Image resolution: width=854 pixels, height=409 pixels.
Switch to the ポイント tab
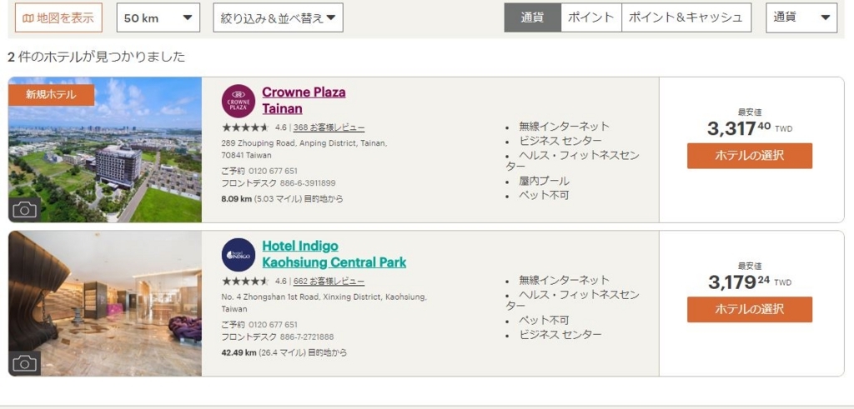click(591, 18)
